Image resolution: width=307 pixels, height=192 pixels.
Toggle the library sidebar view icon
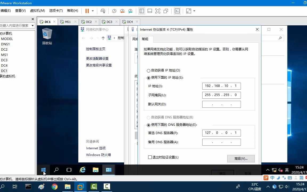click(x=142, y=11)
